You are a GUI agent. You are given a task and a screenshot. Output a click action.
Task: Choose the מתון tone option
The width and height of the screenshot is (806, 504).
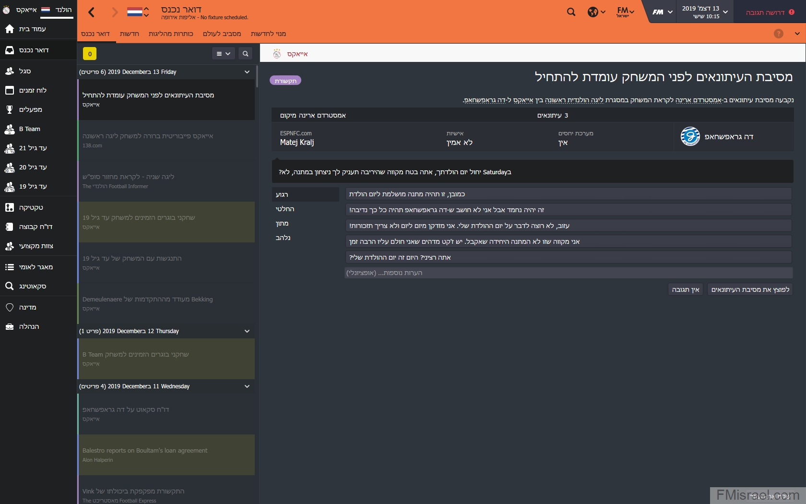click(x=305, y=223)
